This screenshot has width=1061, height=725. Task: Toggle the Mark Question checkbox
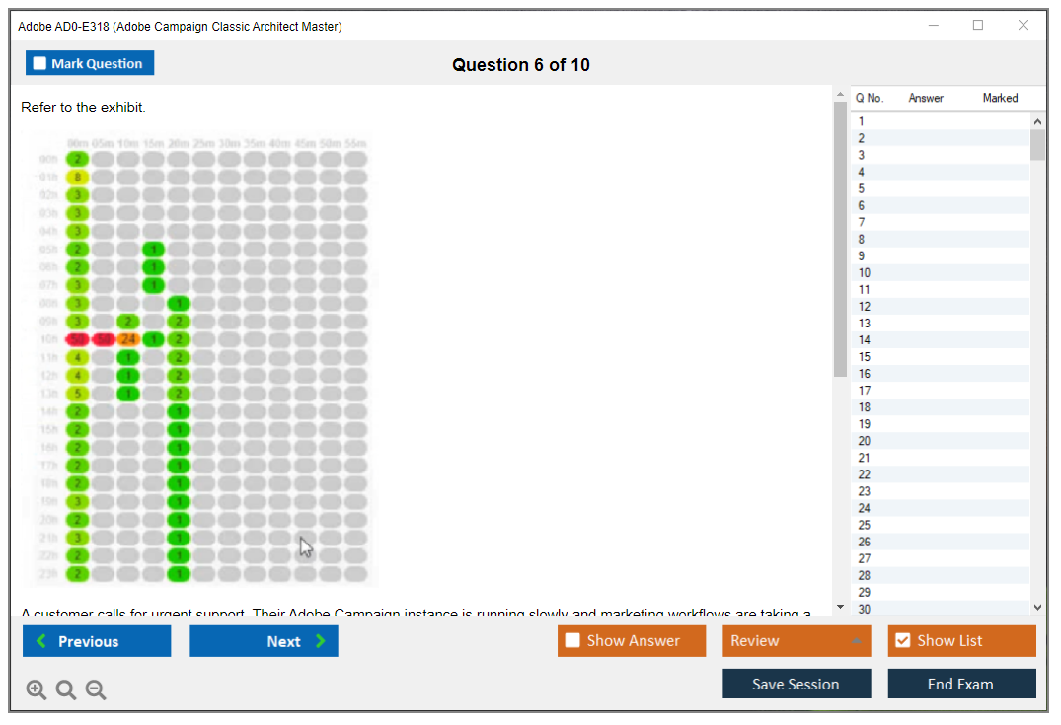[x=40, y=64]
